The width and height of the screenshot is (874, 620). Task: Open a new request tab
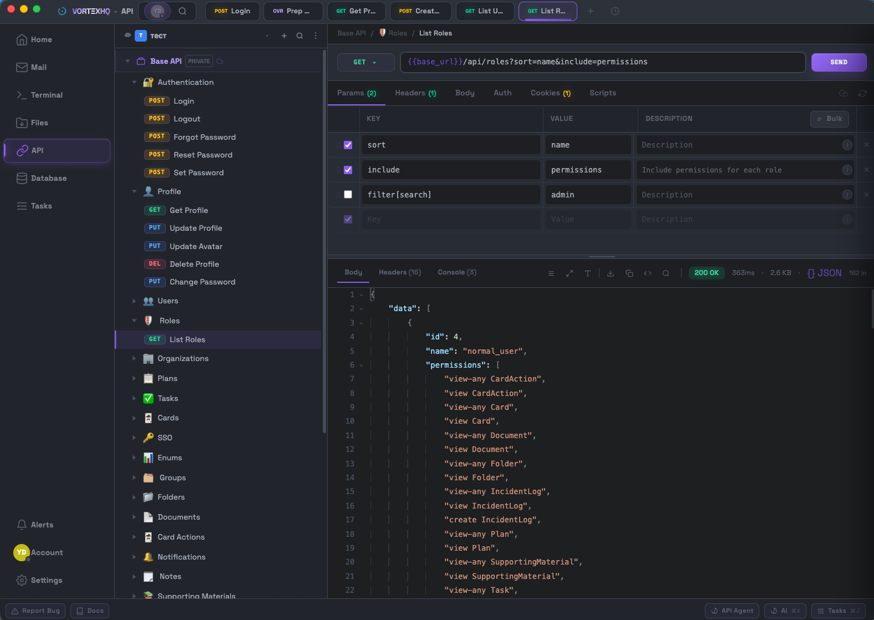tap(591, 11)
